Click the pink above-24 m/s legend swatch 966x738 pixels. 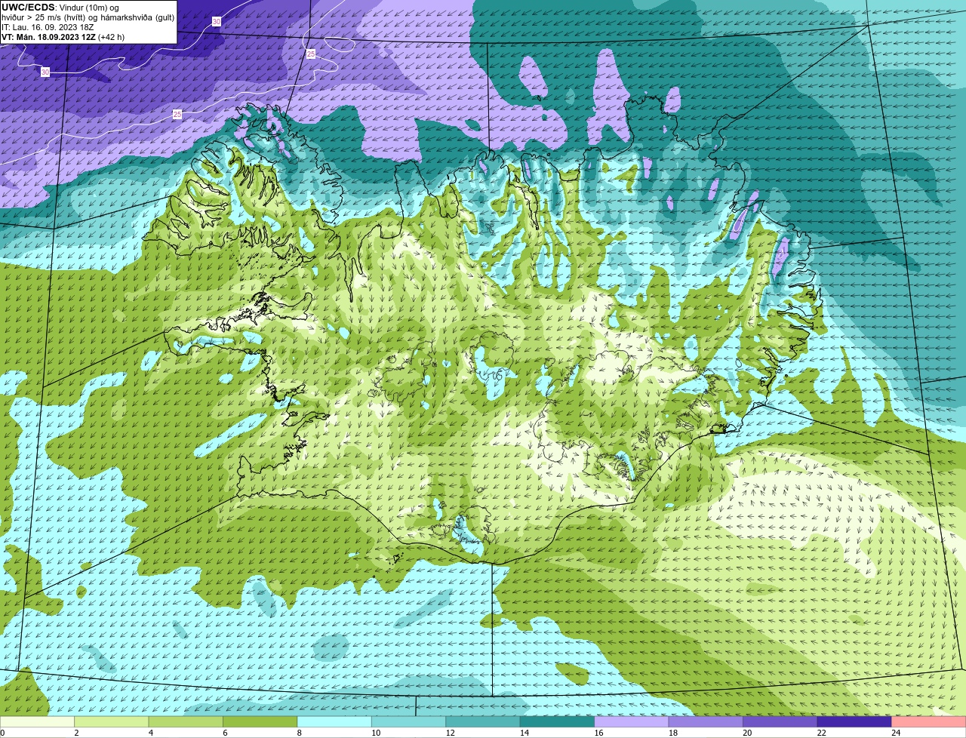click(929, 722)
